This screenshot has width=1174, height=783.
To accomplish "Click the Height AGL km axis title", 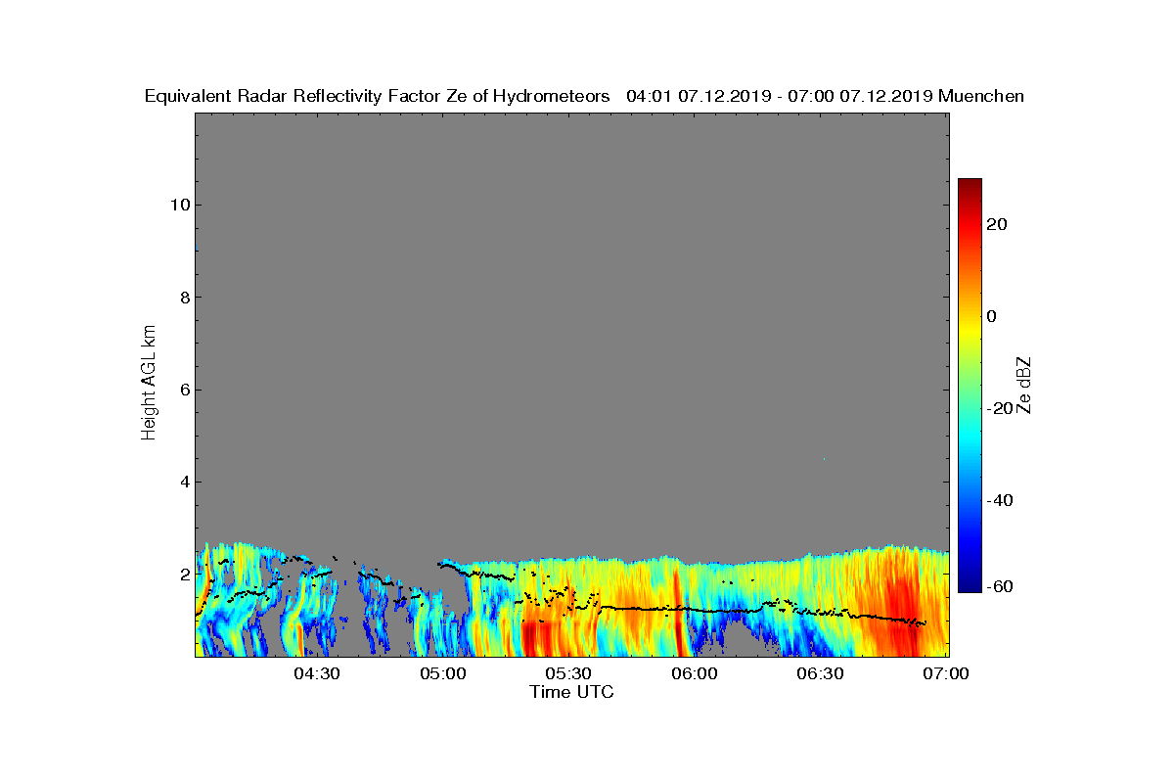I will [x=149, y=384].
